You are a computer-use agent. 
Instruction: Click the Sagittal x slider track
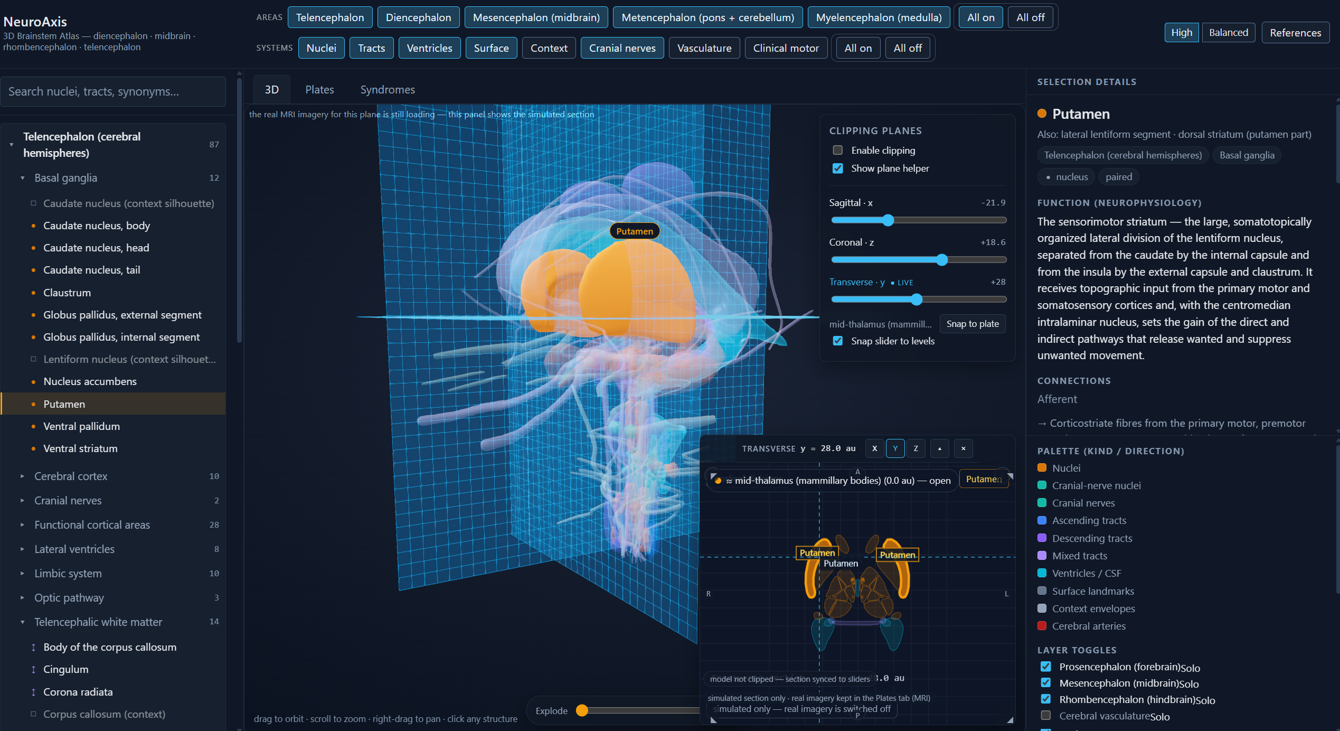pyautogui.click(x=919, y=220)
